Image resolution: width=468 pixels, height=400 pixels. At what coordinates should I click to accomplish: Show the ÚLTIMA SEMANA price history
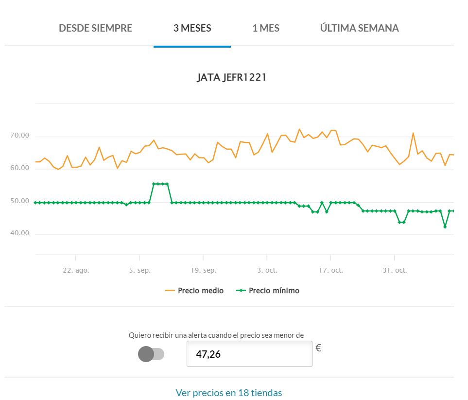[359, 28]
